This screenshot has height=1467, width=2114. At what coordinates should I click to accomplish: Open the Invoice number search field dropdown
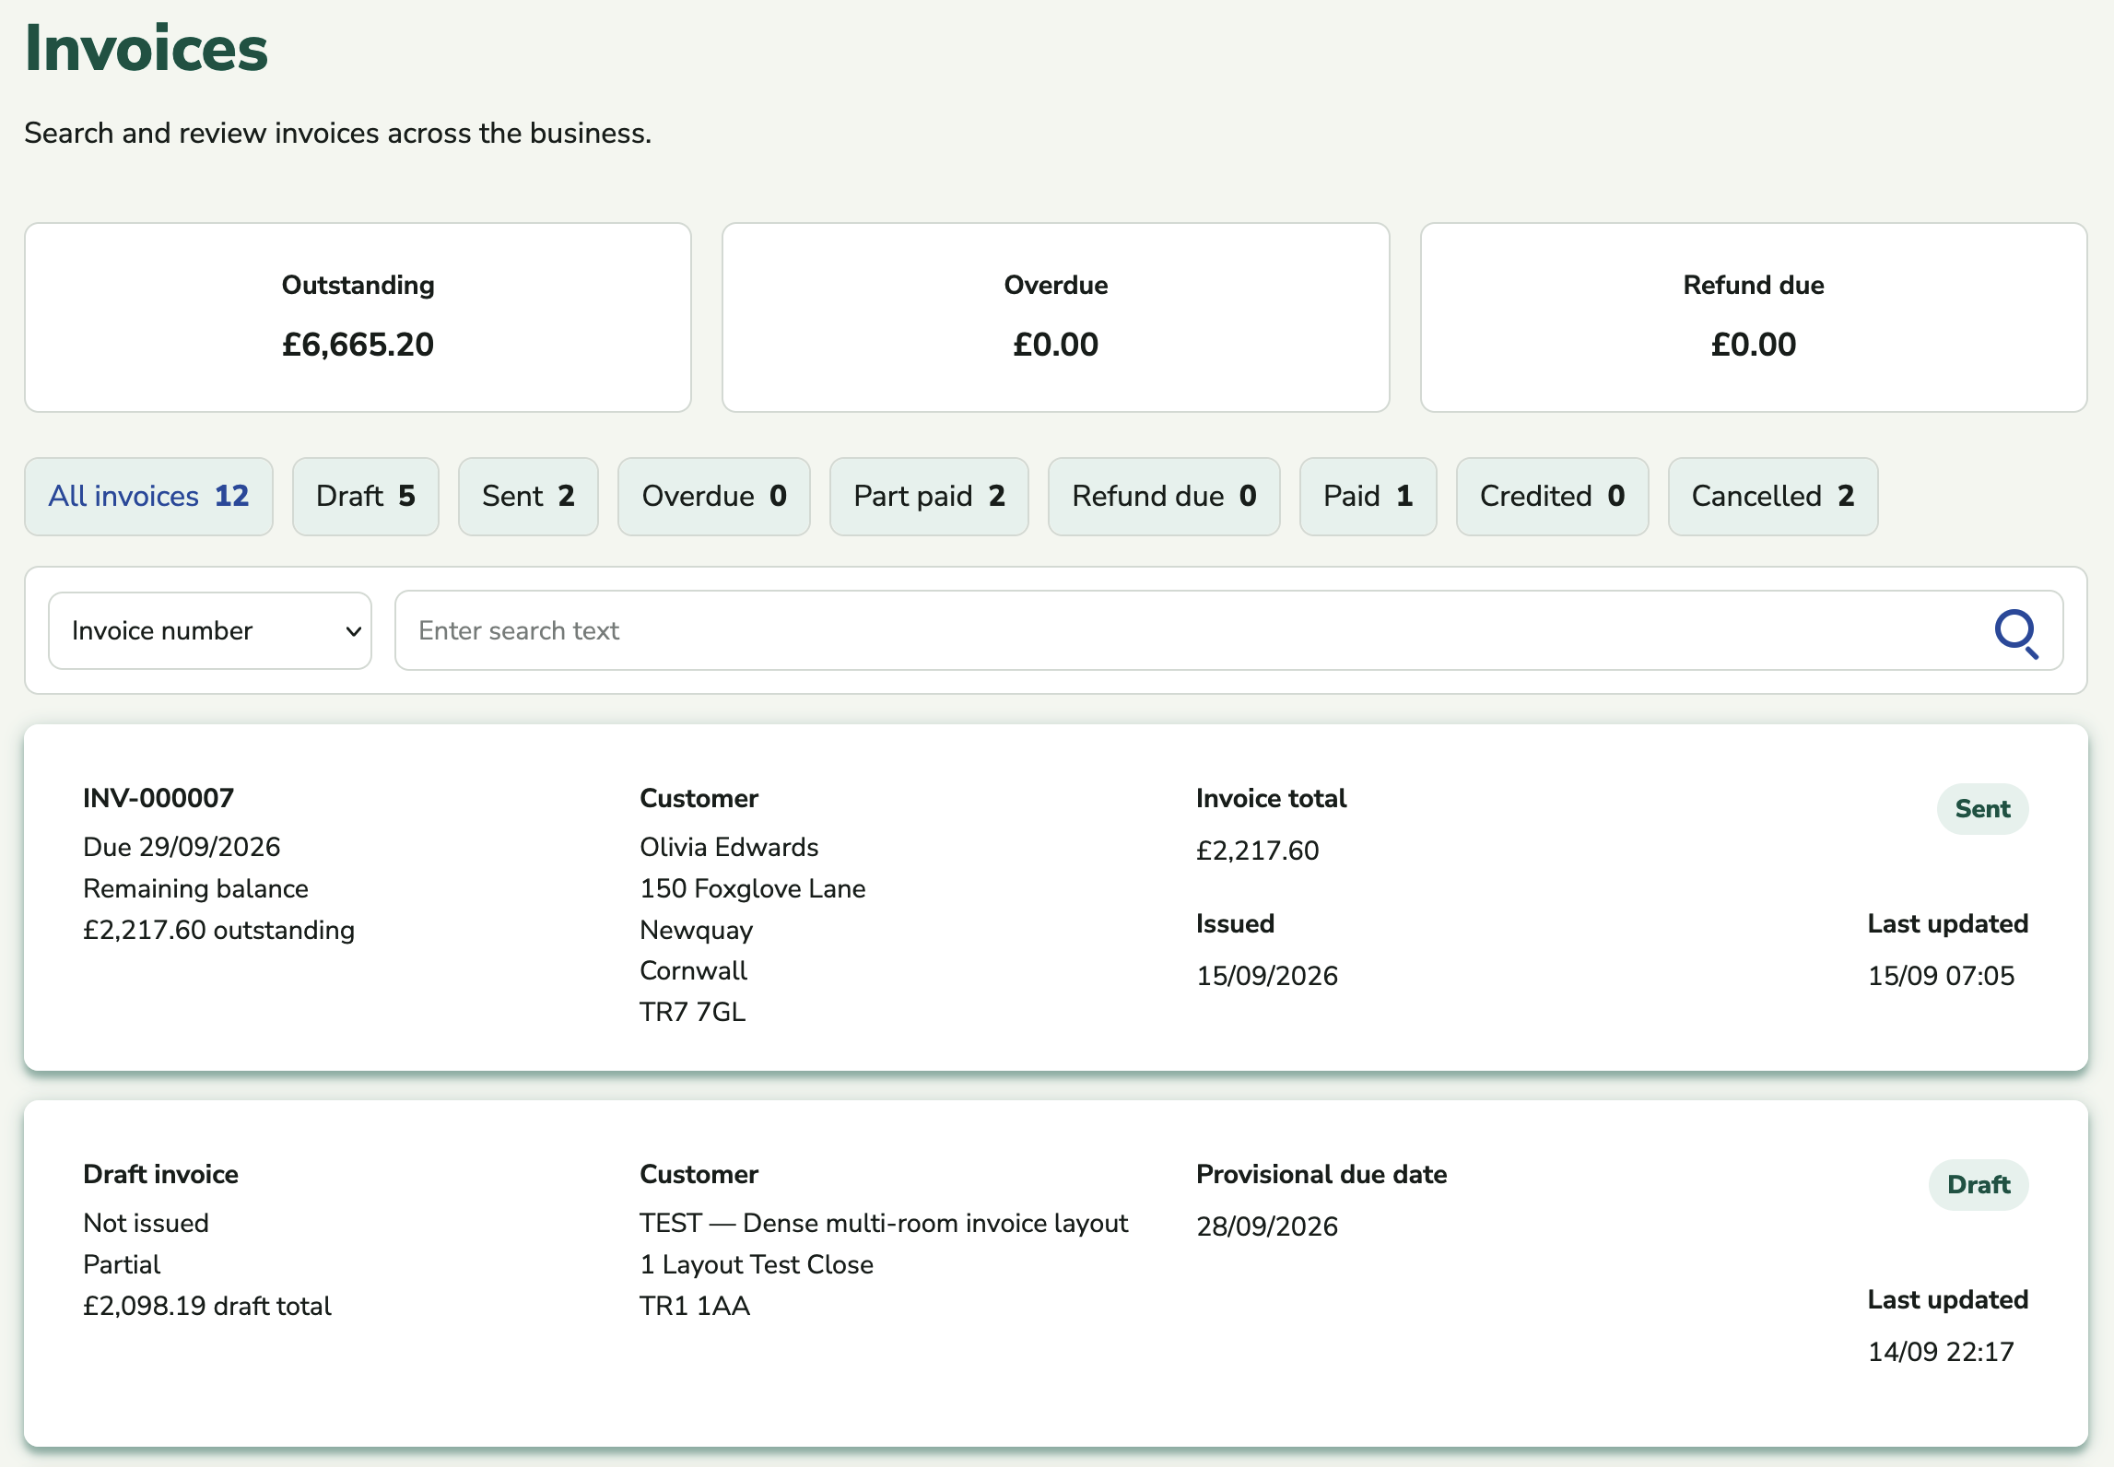[210, 630]
